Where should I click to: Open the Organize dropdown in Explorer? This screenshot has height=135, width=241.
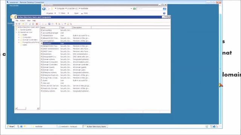(51, 13)
